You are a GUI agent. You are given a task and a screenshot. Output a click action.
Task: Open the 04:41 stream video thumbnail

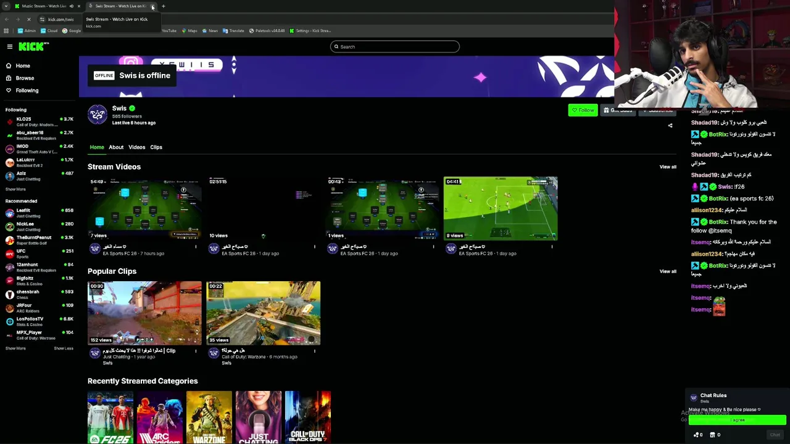501,209
